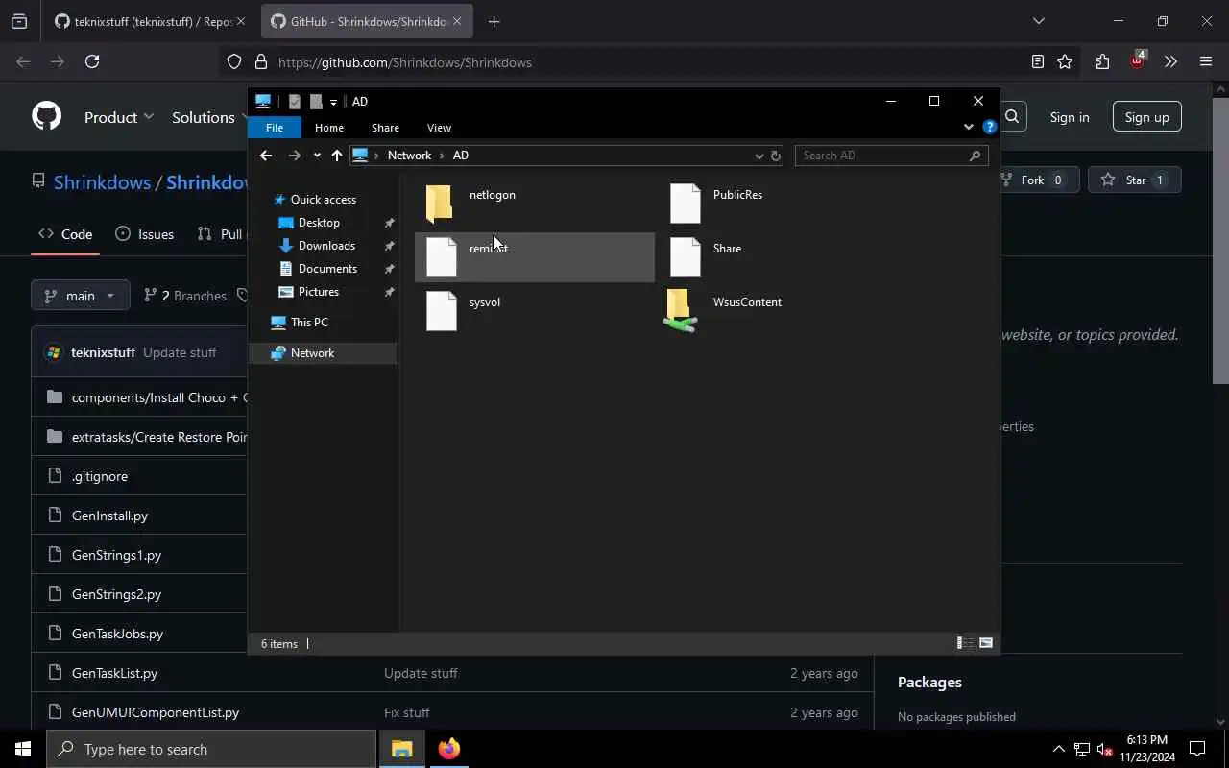Viewport: 1229px width, 768px height.
Task: Open File Explorer help
Action: click(990, 127)
